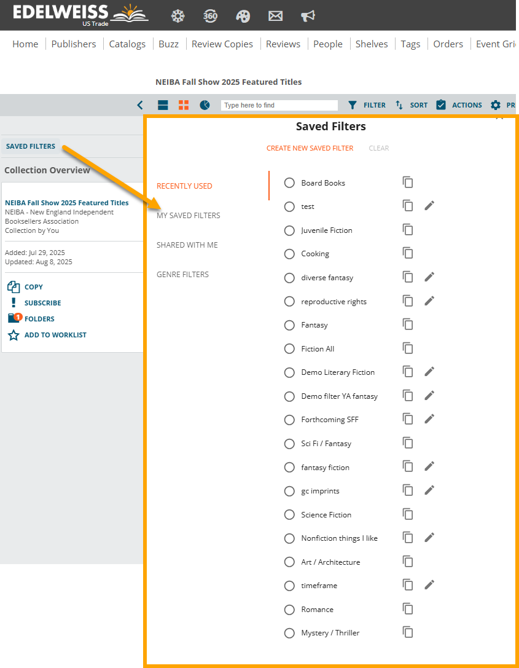This screenshot has width=519, height=668.
Task: Copy the Cooking filter
Action: (408, 253)
